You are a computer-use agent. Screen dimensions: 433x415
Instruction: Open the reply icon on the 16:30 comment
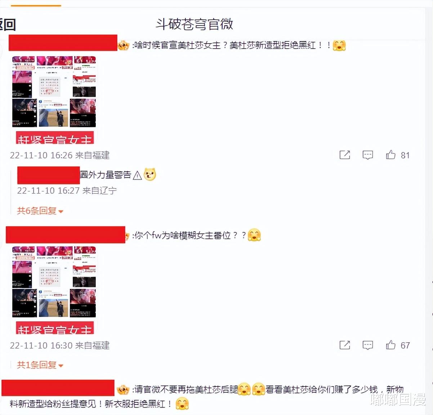[x=367, y=345]
